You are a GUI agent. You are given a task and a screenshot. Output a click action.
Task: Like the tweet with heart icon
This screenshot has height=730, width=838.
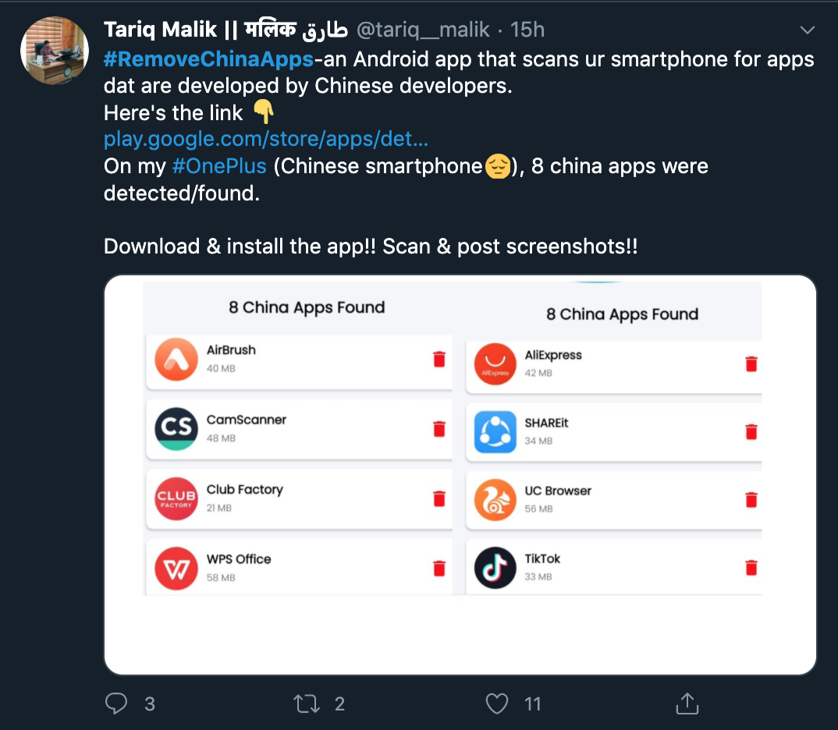(x=497, y=704)
